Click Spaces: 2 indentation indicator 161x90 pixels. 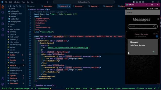click(78, 88)
